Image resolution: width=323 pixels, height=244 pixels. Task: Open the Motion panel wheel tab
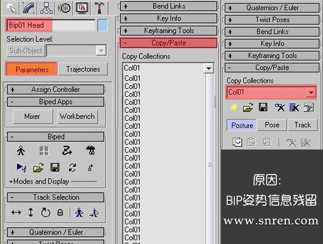tap(64, 8)
